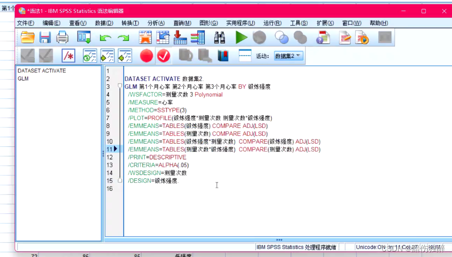Open the 实用程序(U) menu
This screenshot has width=452, height=257.
click(241, 23)
